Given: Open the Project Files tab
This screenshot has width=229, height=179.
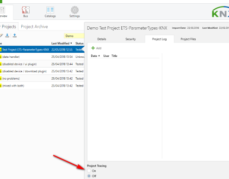Looking at the screenshot, I should click(x=188, y=39).
